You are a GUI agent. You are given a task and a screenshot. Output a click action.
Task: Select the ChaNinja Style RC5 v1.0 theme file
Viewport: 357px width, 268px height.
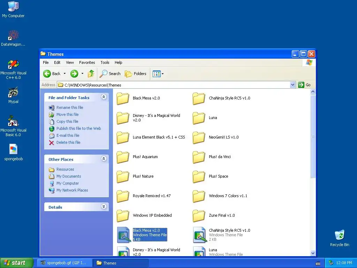[x=221, y=235]
